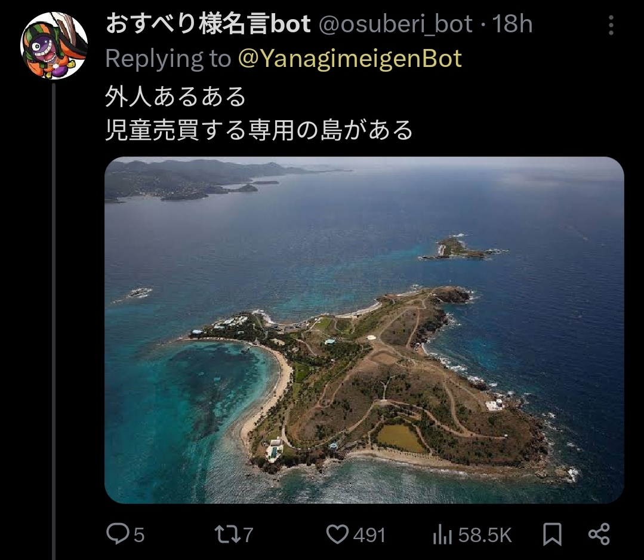Click the 58.5K views count
This screenshot has width=644, height=560.
point(485,535)
